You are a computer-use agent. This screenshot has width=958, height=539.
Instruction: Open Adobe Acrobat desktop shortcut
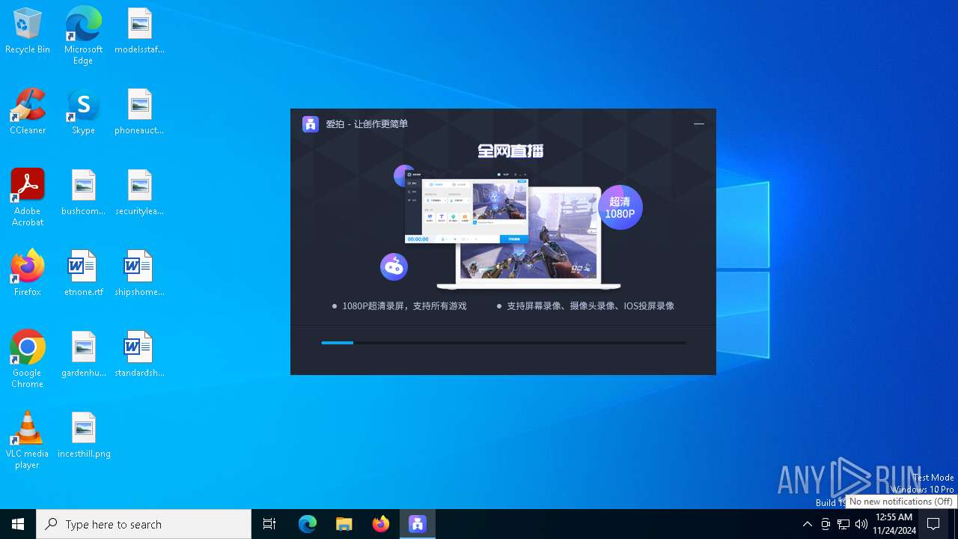coord(28,198)
